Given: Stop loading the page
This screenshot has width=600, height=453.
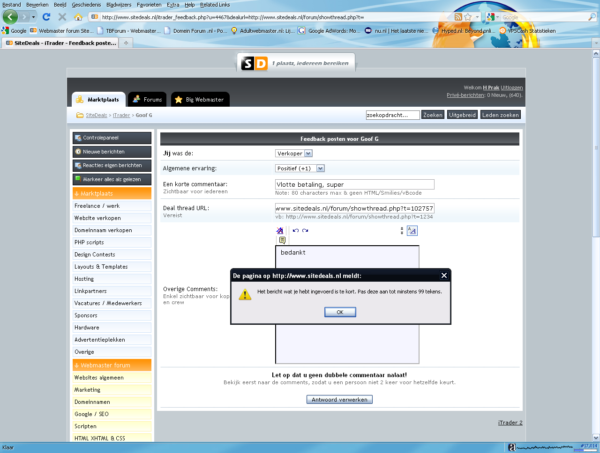Looking at the screenshot, I should [x=62, y=17].
